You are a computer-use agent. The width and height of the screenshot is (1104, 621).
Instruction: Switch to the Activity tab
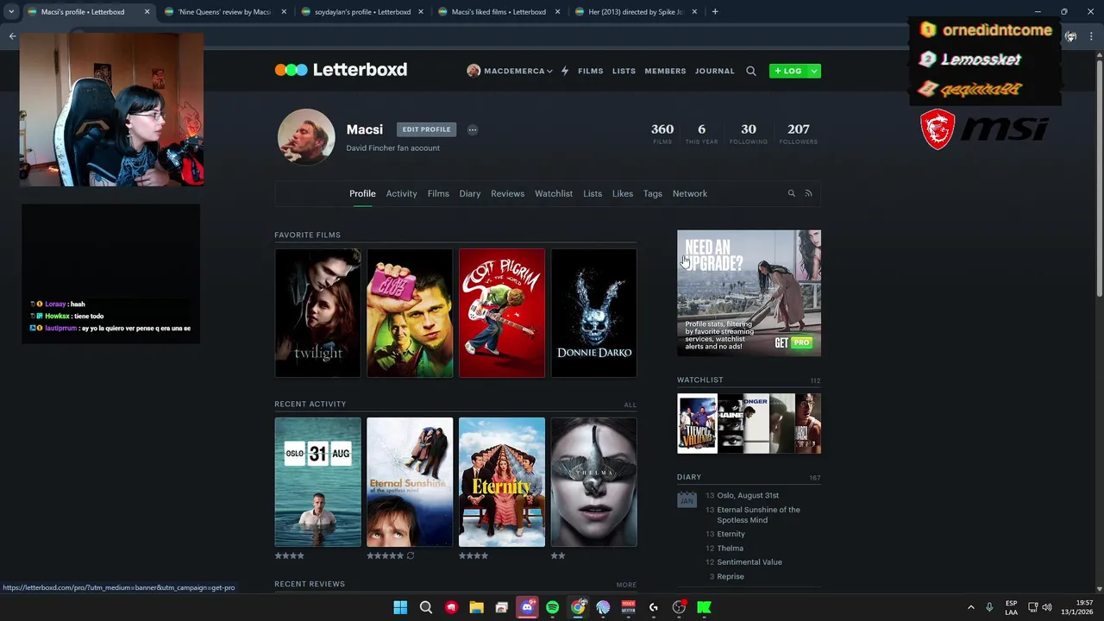tap(401, 193)
